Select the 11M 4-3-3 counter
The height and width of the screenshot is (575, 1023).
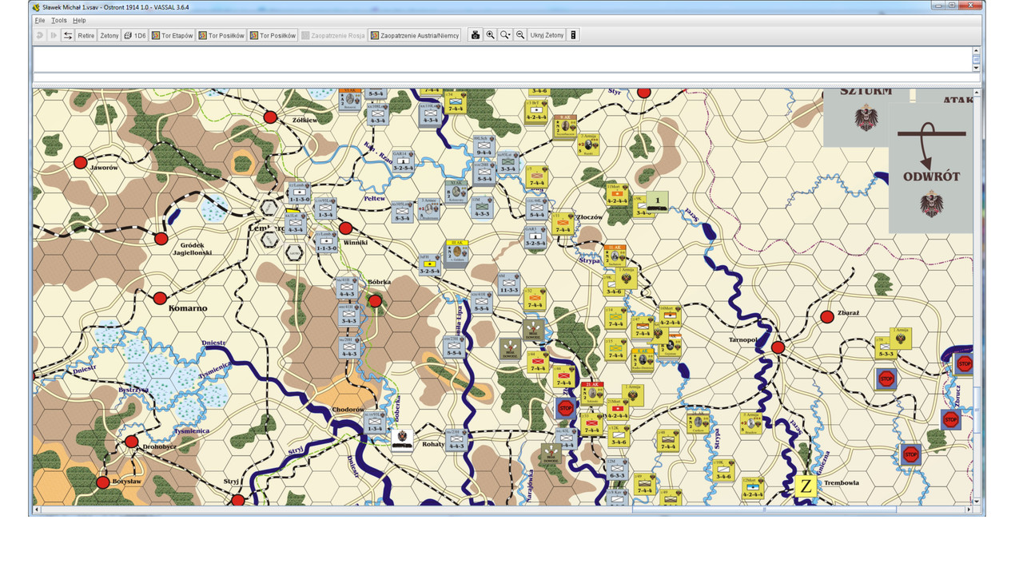pos(482,208)
